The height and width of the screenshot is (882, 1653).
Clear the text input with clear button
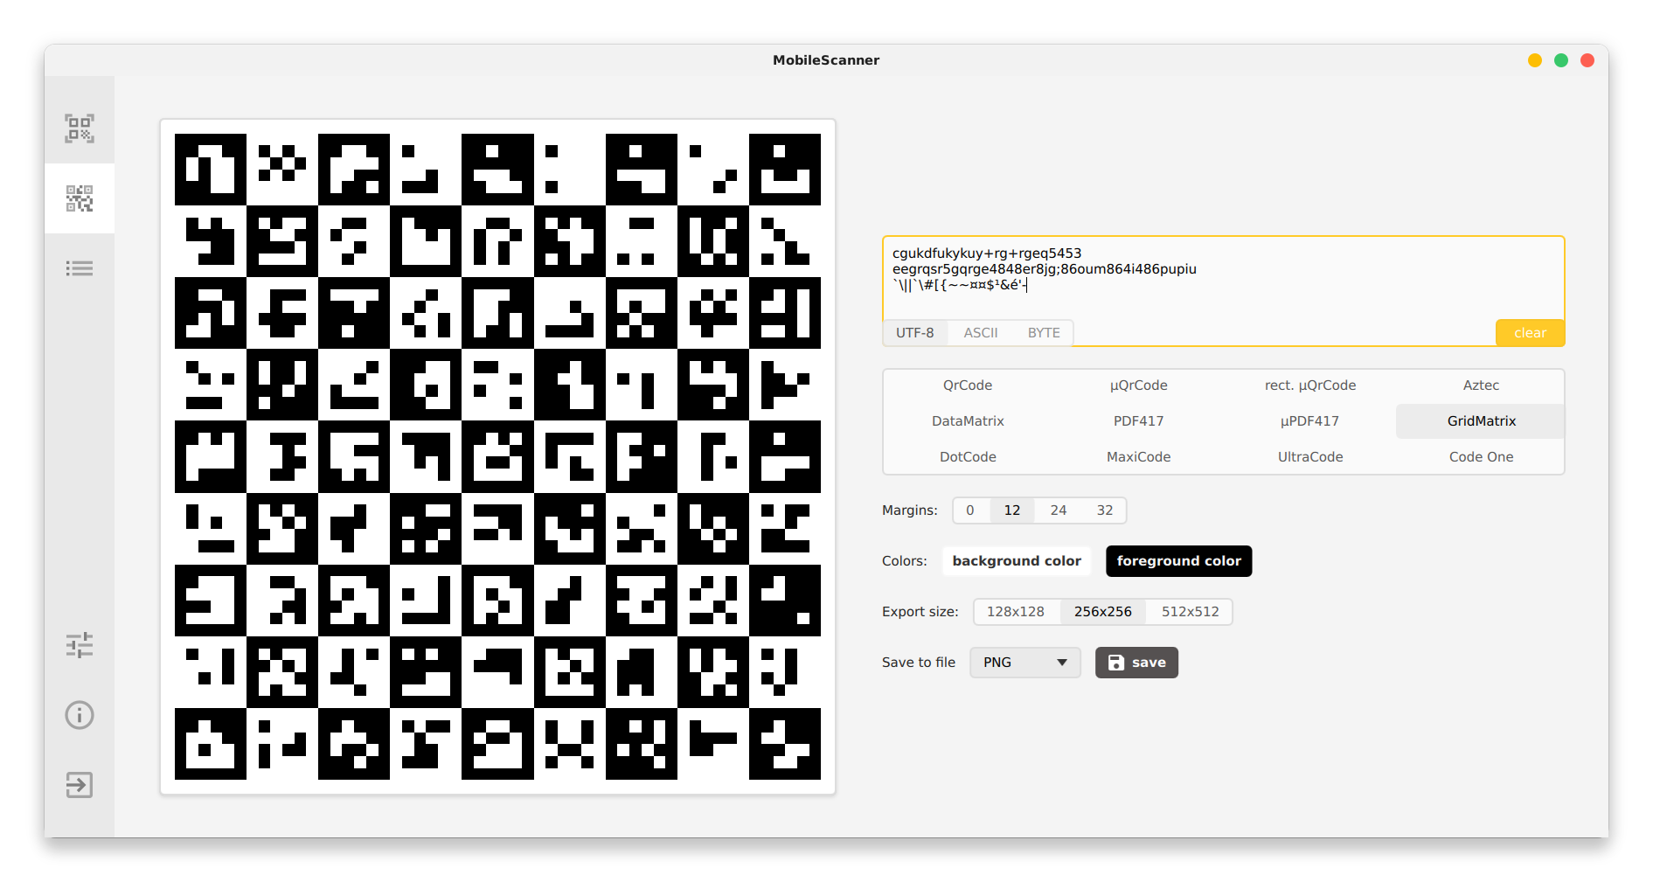point(1530,333)
